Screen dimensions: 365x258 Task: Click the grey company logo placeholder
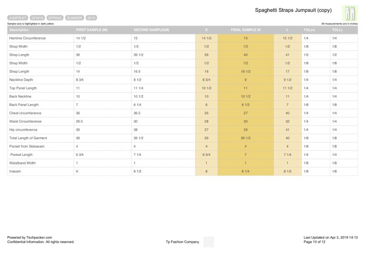pyautogui.click(x=209, y=242)
